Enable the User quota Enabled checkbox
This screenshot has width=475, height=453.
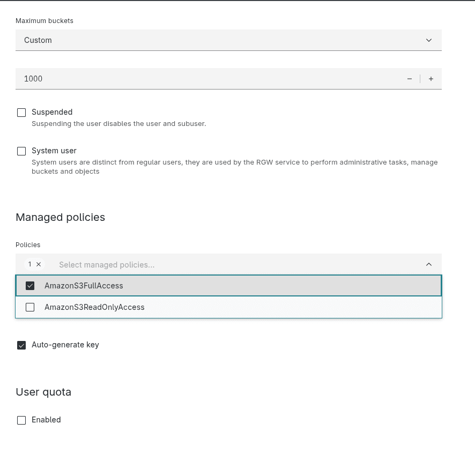[21, 420]
